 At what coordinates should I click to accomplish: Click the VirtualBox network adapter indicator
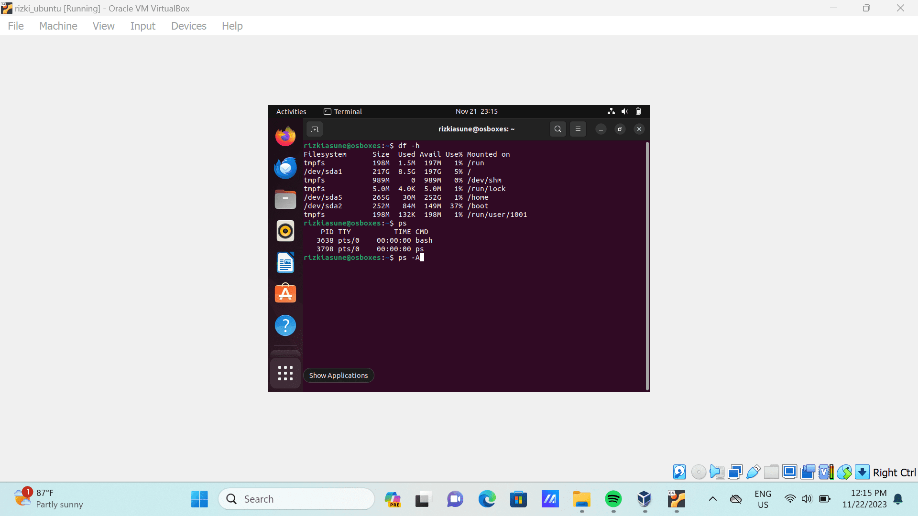coord(735,472)
